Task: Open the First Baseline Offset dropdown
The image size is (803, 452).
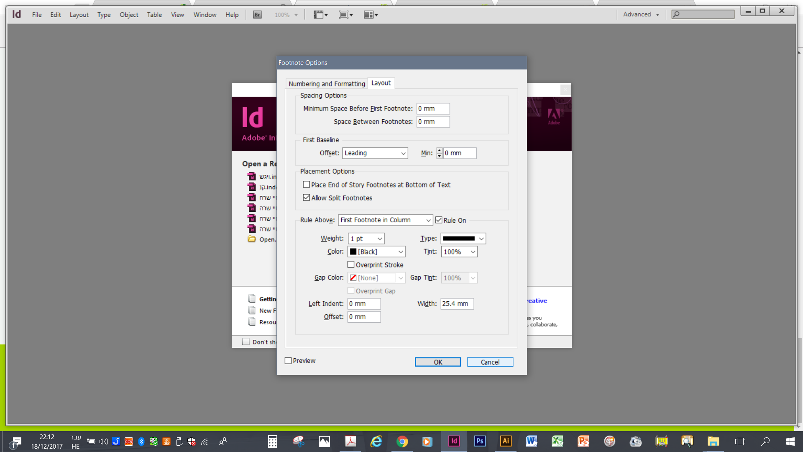Action: tap(375, 153)
